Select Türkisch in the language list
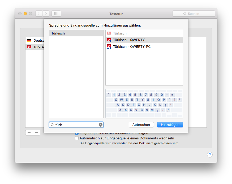The width and height of the screenshot is (232, 184). pyautogui.click(x=76, y=33)
